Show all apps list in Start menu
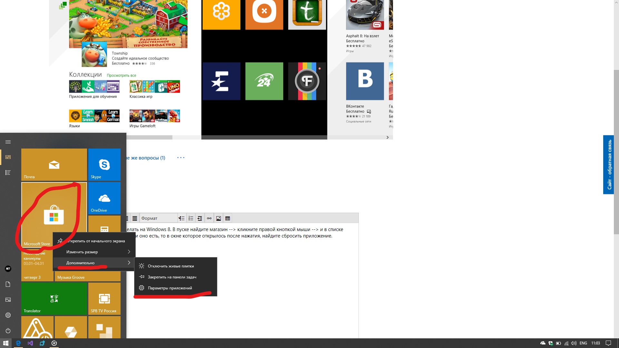The height and width of the screenshot is (348, 619). click(8, 173)
